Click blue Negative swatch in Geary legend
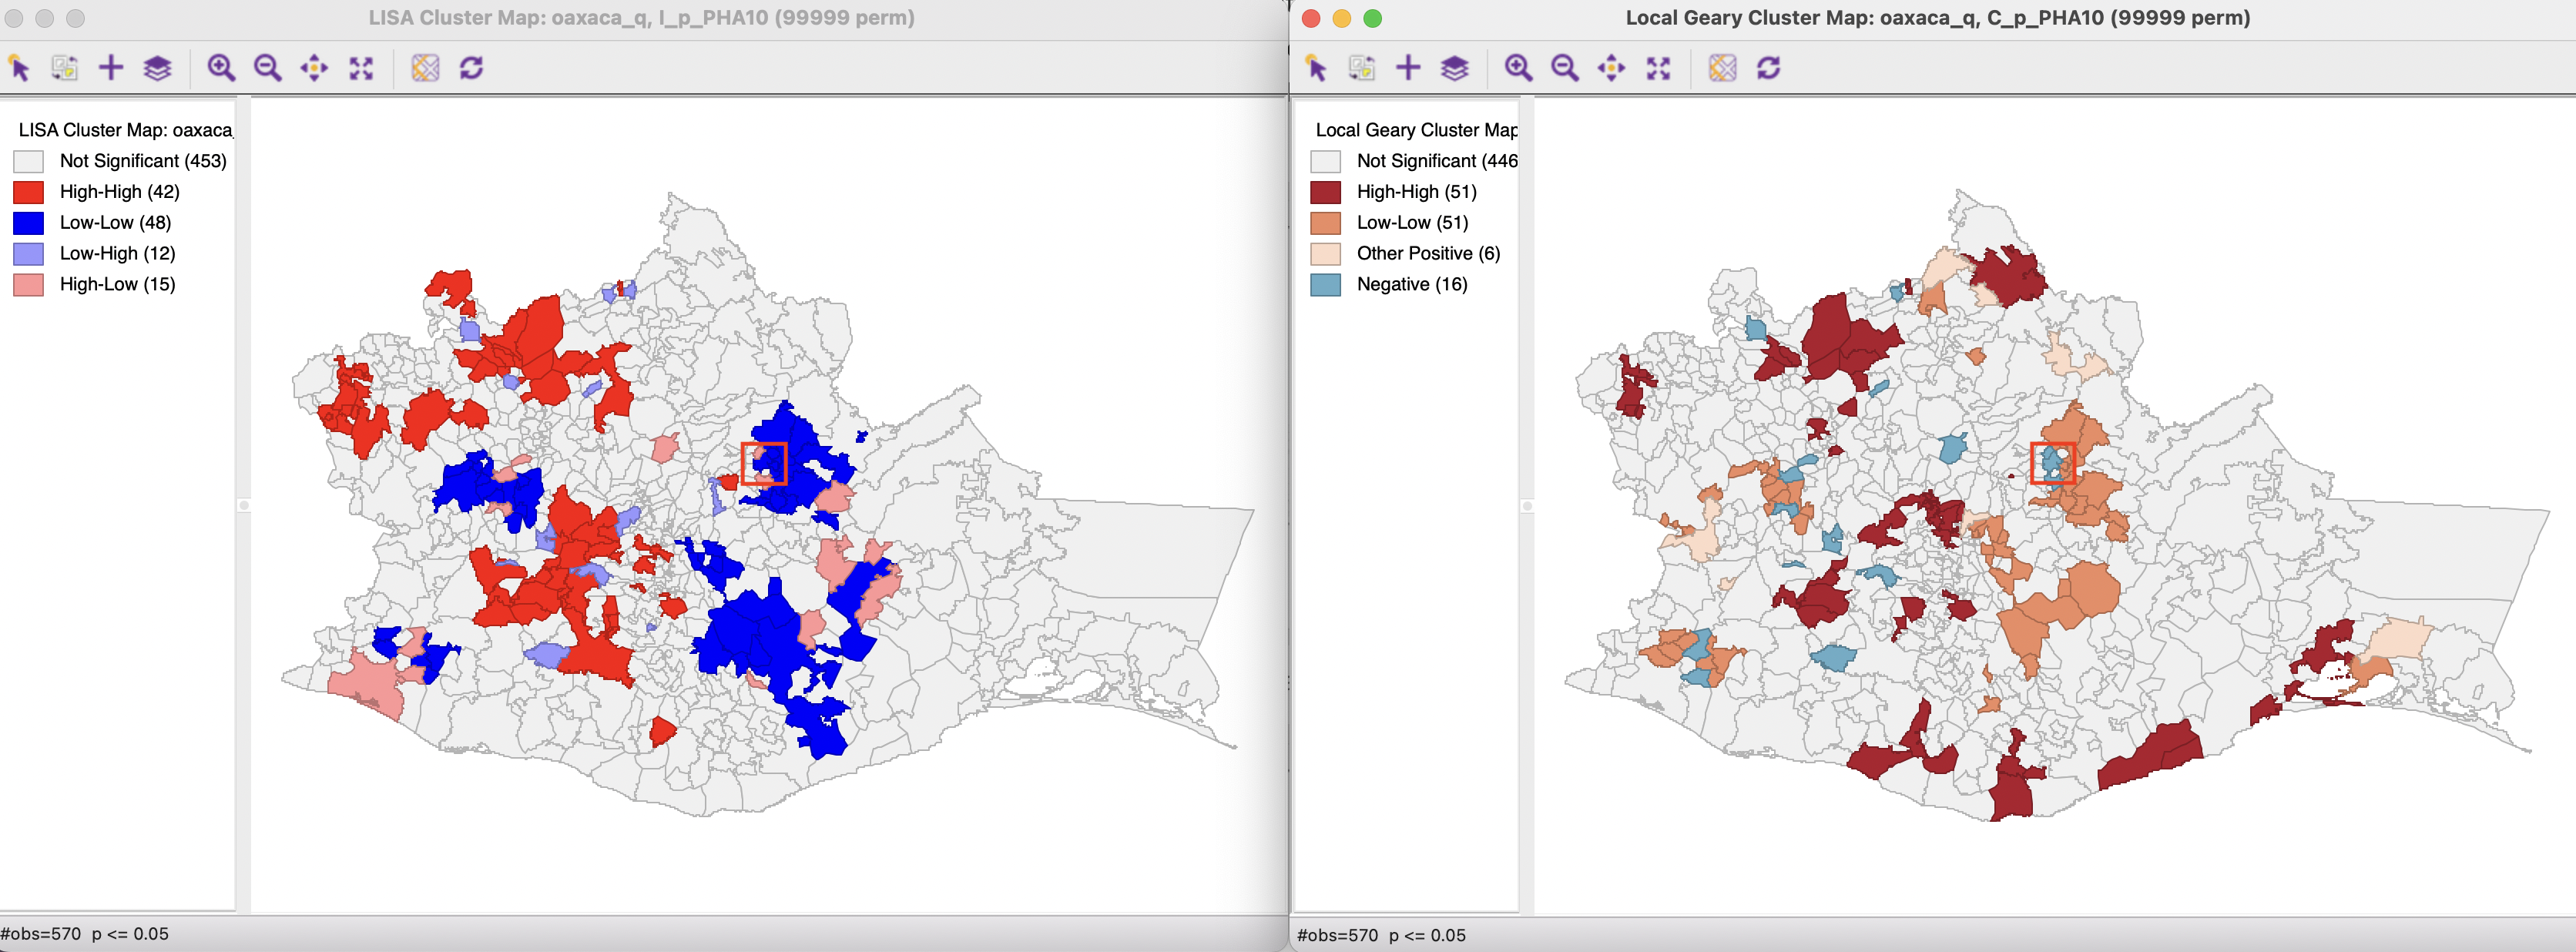The image size is (2576, 952). [x=1325, y=285]
